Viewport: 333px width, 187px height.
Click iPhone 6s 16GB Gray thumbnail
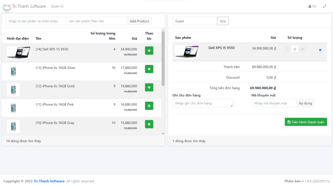13,126
